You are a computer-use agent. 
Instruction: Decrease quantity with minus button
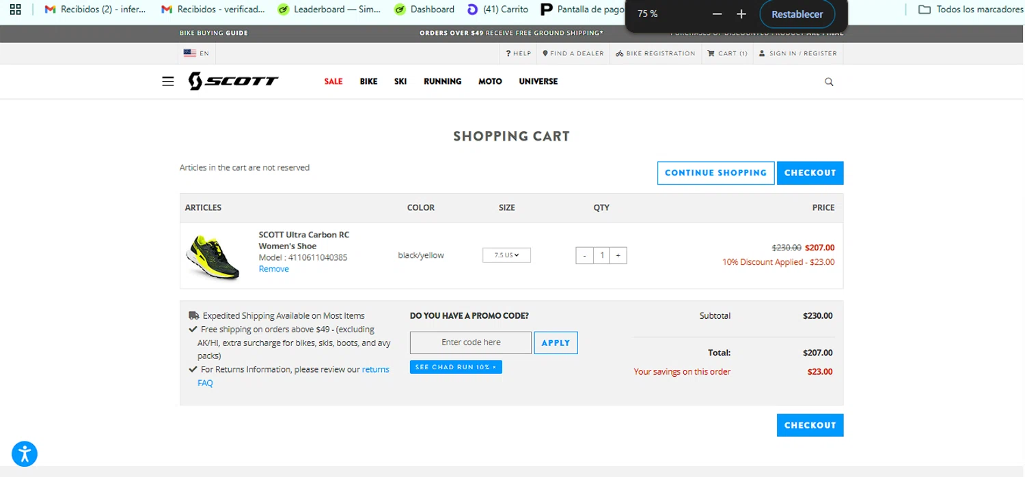click(584, 255)
